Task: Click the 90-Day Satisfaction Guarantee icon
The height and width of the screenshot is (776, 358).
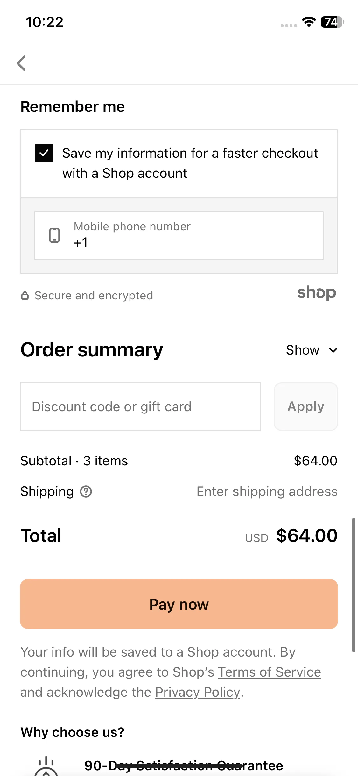Action: pos(46,766)
